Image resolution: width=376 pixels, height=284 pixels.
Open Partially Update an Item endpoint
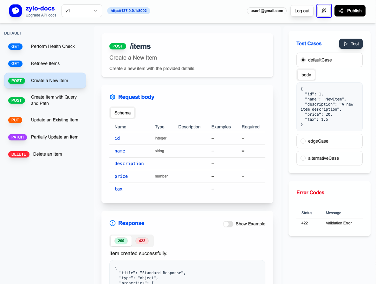pyautogui.click(x=45, y=137)
